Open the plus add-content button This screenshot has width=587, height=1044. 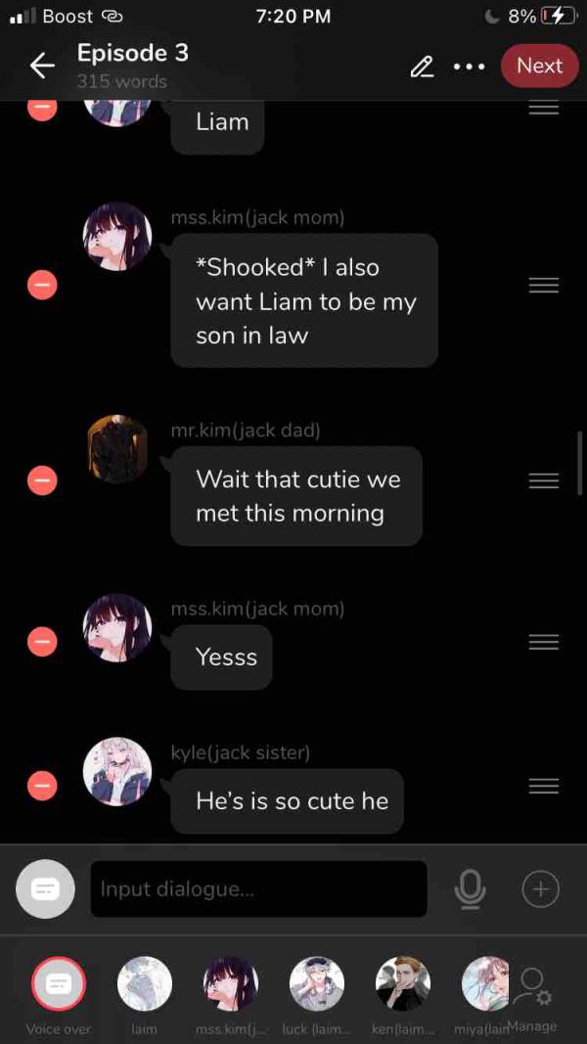[540, 888]
